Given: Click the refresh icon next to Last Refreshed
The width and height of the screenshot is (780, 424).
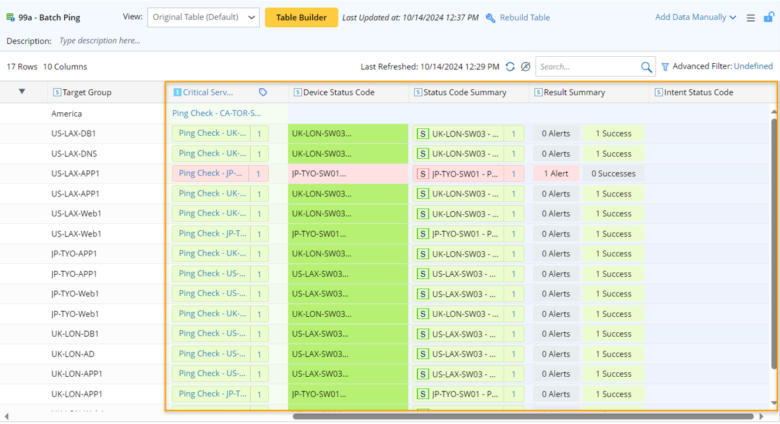Looking at the screenshot, I should click(509, 66).
